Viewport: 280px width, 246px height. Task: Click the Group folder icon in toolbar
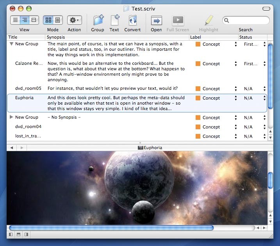coord(98,20)
